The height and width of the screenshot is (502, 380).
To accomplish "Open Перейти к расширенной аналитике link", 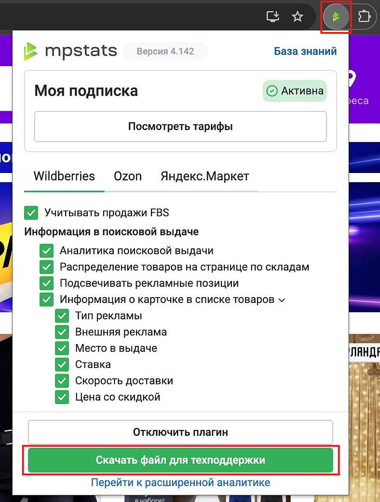I will (180, 483).
